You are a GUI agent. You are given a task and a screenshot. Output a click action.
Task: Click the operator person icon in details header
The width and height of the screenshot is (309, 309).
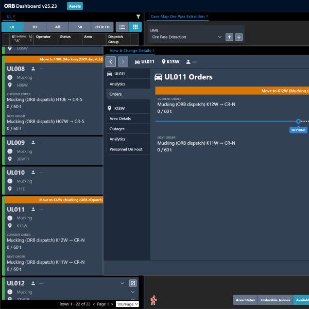pyautogui.click(x=188, y=62)
